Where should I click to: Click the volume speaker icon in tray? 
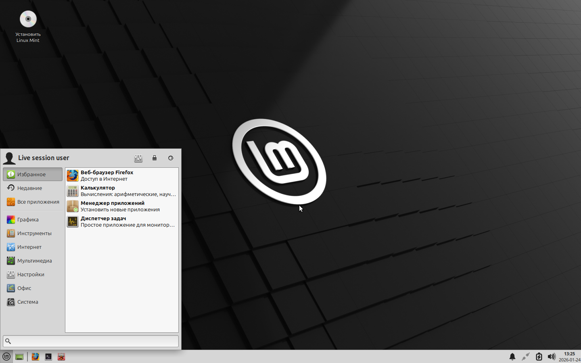[x=551, y=357]
